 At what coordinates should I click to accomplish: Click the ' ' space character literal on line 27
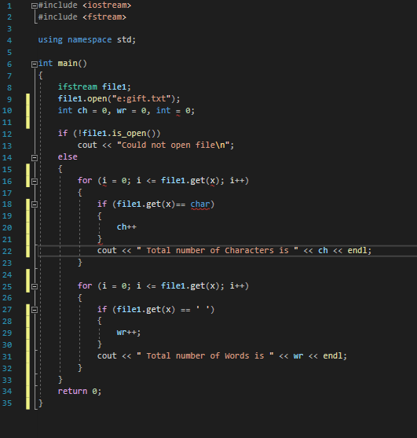pyautogui.click(x=203, y=309)
